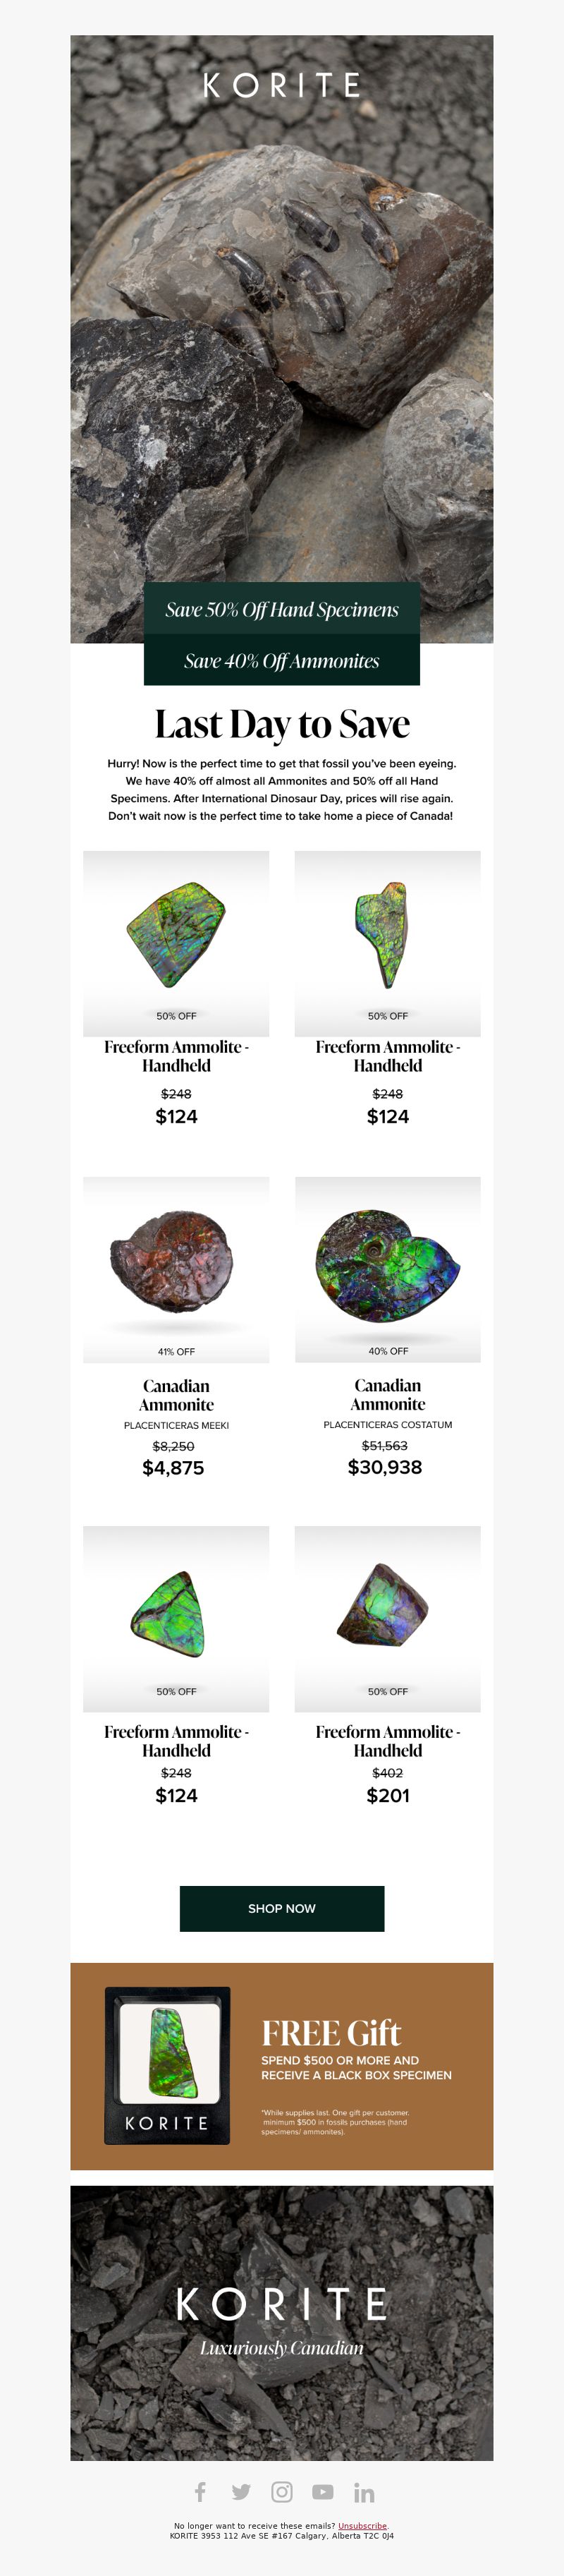Click the $201 Freeform Ammolite price
Screen dimensions: 564x2576
coord(388,1795)
